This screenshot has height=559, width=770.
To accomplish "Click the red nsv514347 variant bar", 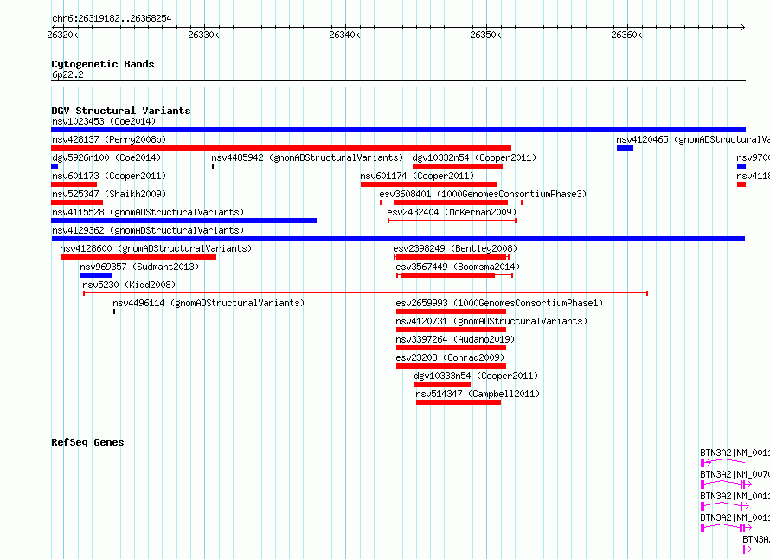I will tap(459, 402).
